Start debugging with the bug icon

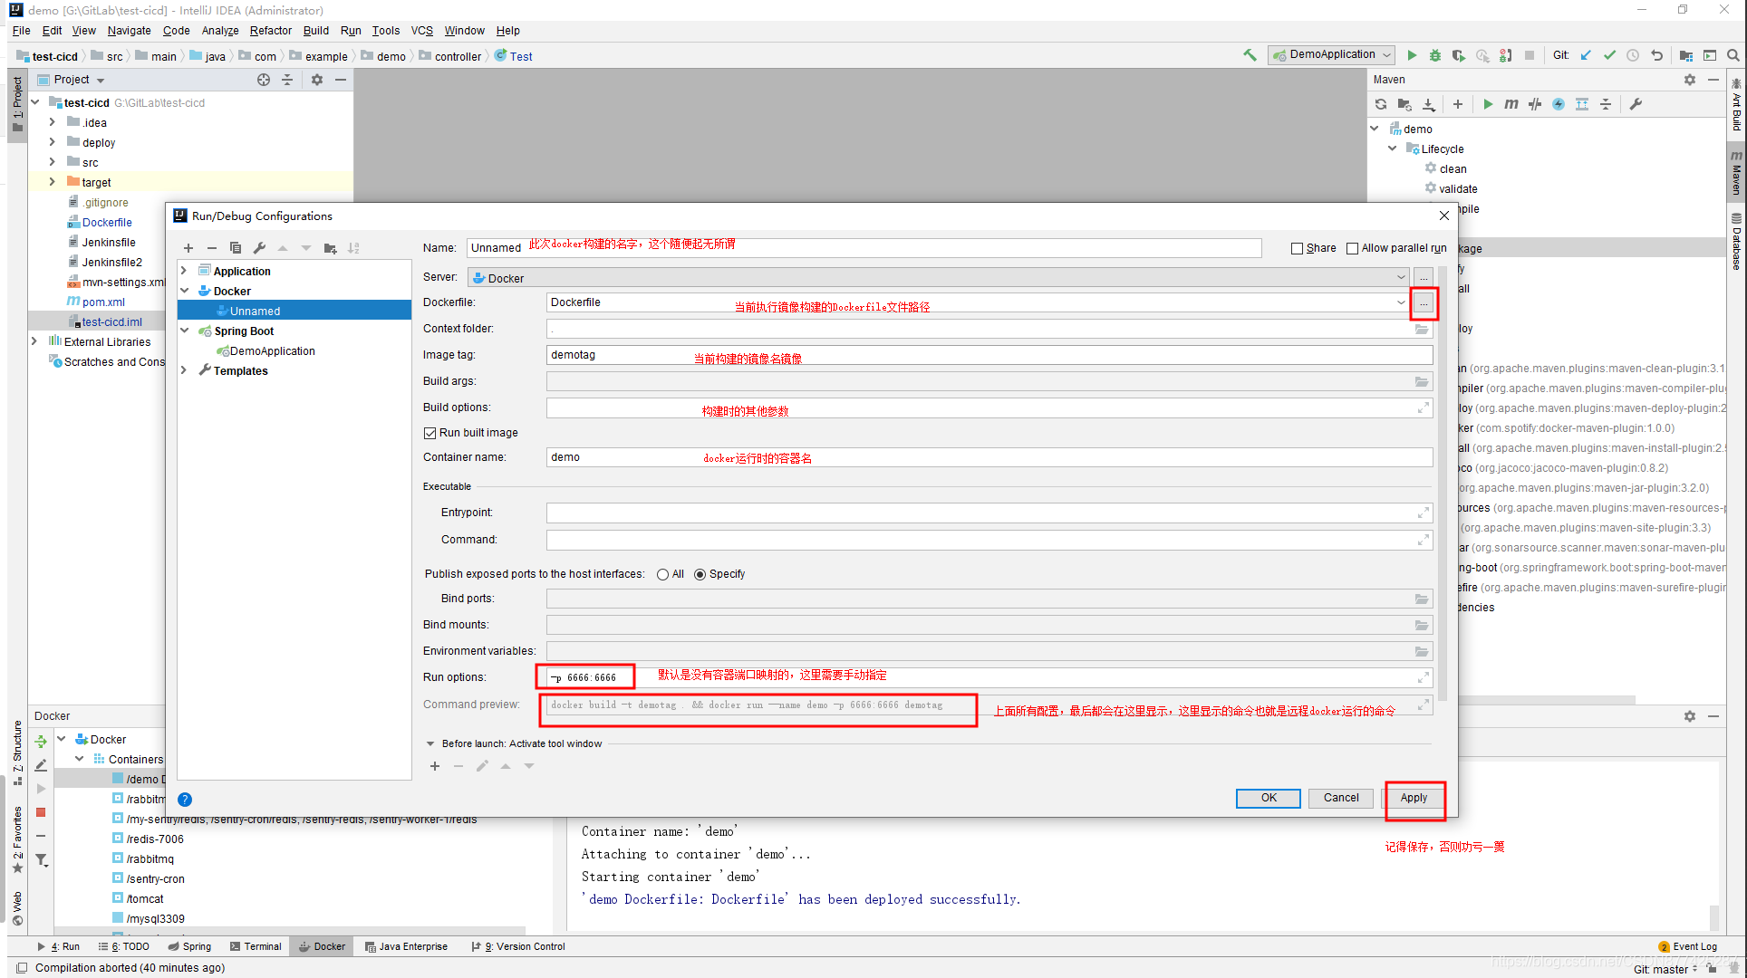point(1435,55)
